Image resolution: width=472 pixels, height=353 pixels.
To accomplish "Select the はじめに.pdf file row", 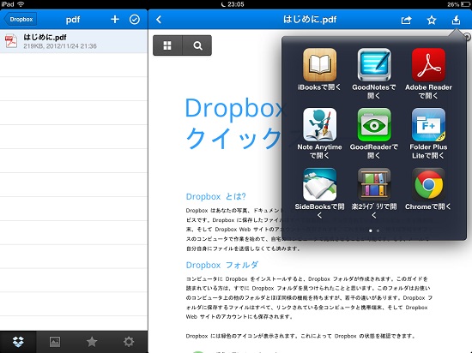I will pos(74,41).
